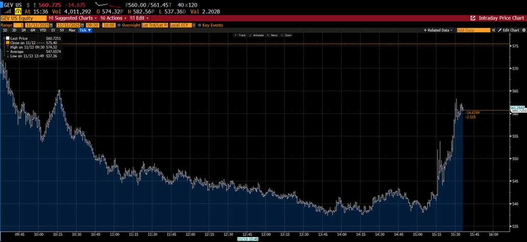The image size is (527, 242).
Task: Enable the Overnight checkbox
Action: pyautogui.click(x=119, y=24)
